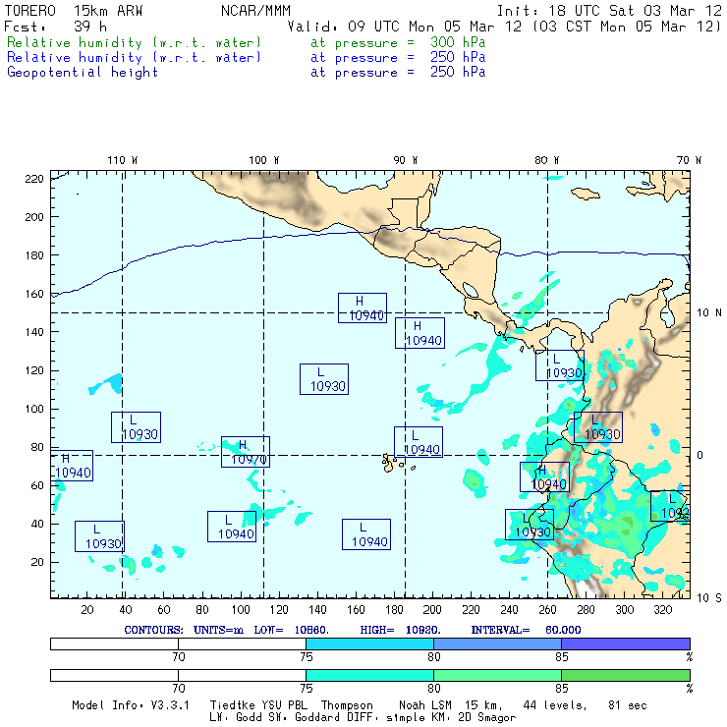727x727 pixels.
Task: Click the 'Geopotential height' legend text
Action: (x=83, y=73)
